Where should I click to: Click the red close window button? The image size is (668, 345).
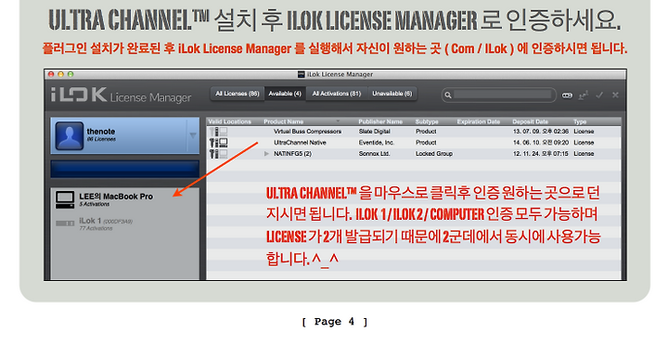tap(51, 74)
